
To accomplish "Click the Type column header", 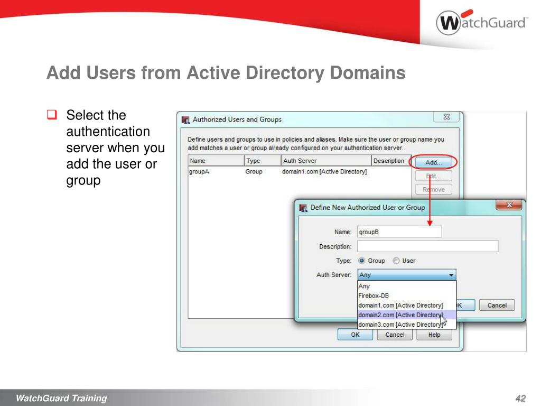I will click(x=263, y=161).
